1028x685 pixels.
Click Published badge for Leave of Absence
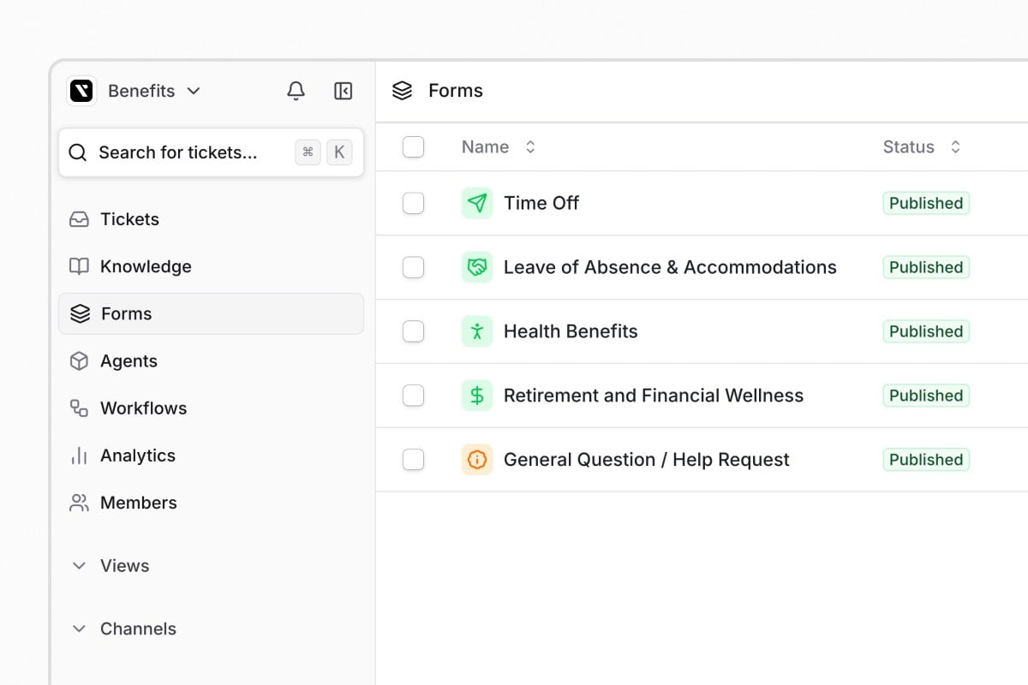point(926,267)
